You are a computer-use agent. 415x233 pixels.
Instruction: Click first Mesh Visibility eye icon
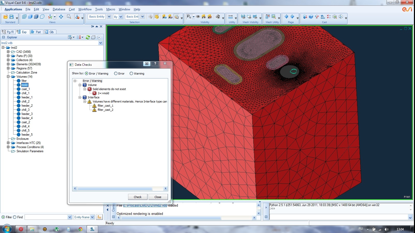(x=243, y=17)
